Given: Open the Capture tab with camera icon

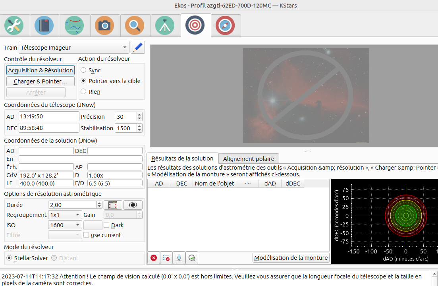Looking at the screenshot, I should pos(104,25).
